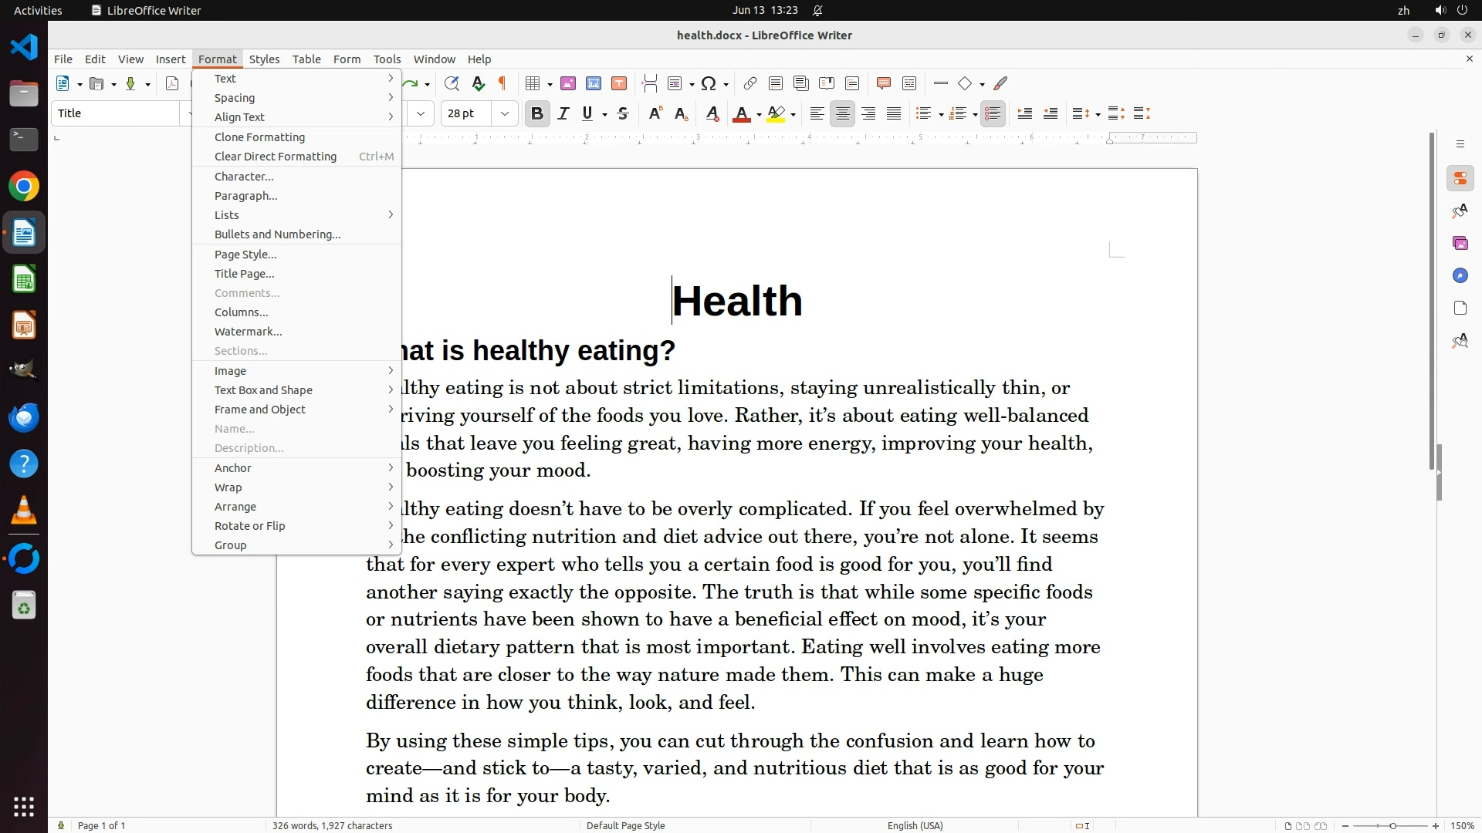Toggle Bold formatting button
The height and width of the screenshot is (833, 1482).
(x=537, y=114)
